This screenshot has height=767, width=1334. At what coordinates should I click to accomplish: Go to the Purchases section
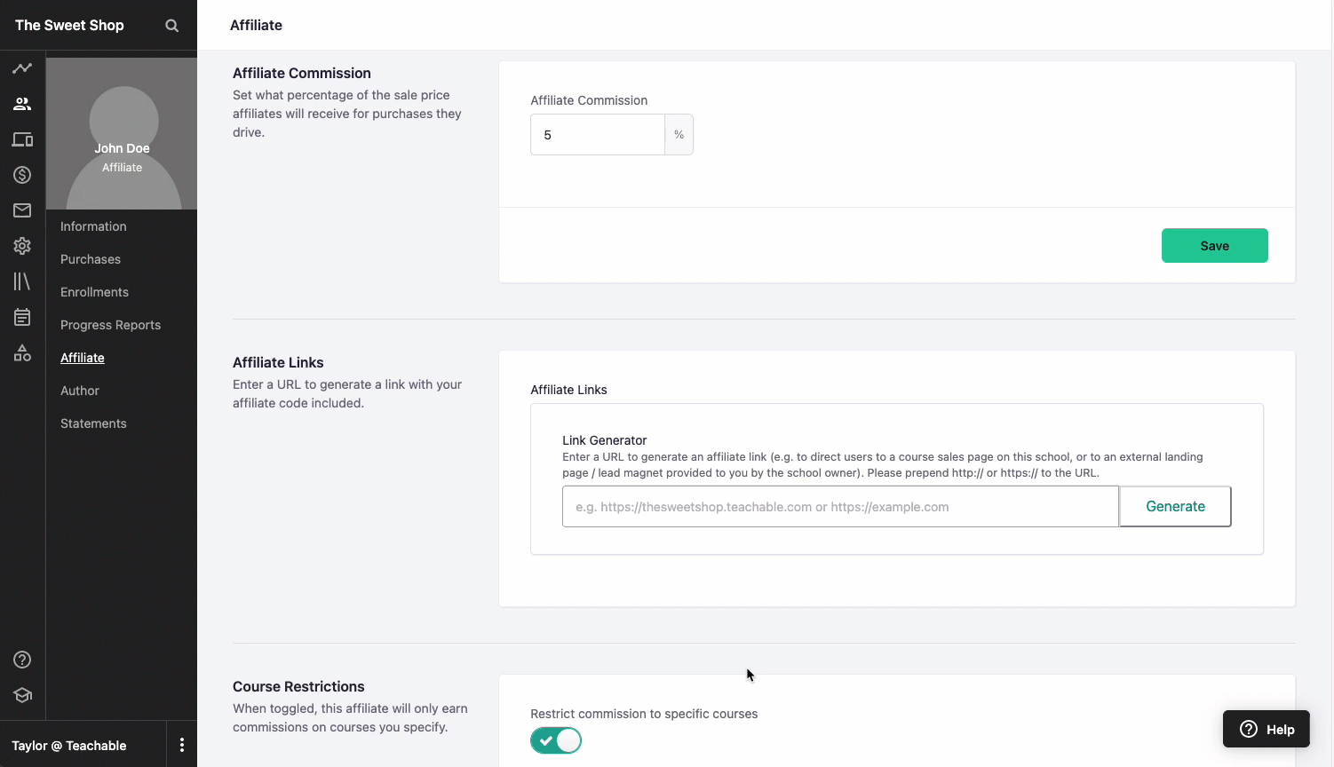click(x=91, y=259)
